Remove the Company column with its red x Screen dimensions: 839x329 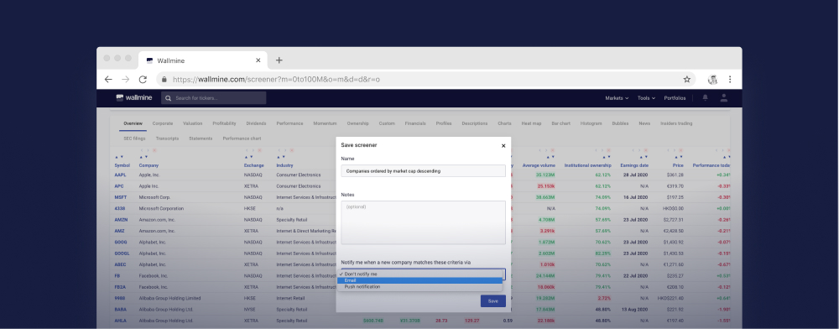point(154,151)
